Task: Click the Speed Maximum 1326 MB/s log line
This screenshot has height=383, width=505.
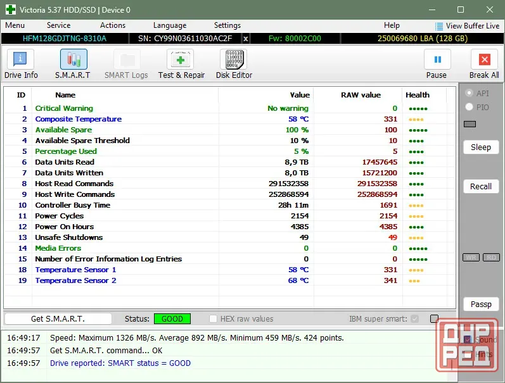Action: [x=197, y=338]
